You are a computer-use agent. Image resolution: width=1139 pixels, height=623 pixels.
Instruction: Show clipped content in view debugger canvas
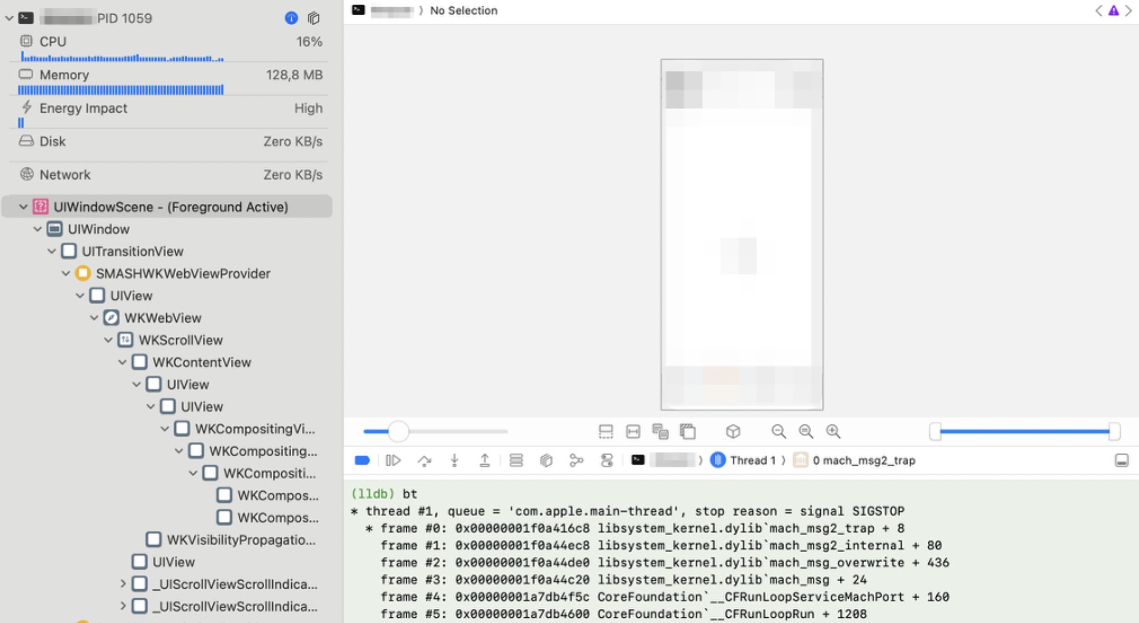tap(606, 431)
